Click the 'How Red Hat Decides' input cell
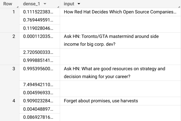Screen dimensions: 181x121 [120, 12]
